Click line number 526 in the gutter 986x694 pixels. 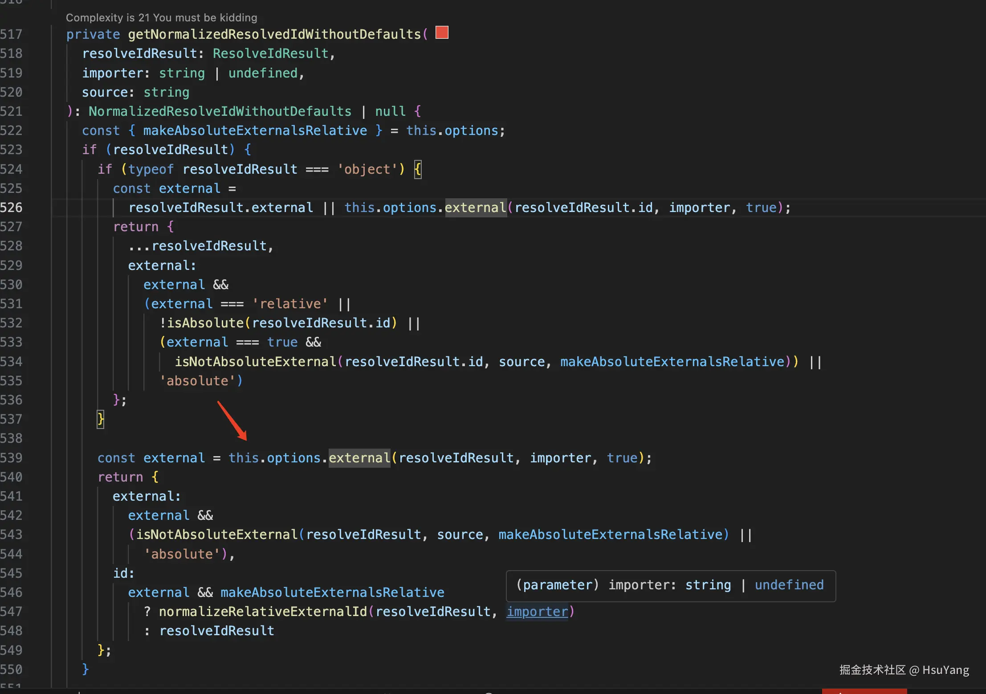click(12, 208)
